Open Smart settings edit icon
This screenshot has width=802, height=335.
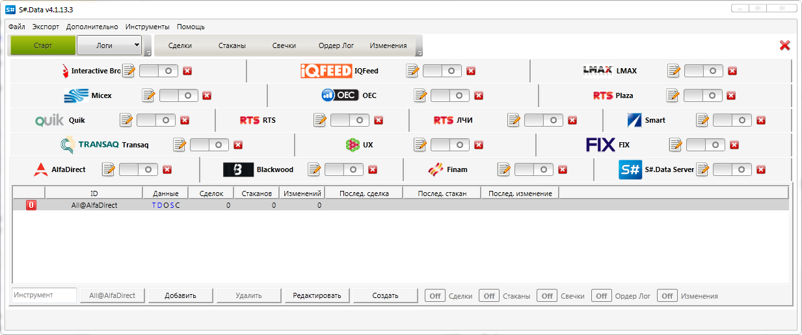(x=702, y=120)
